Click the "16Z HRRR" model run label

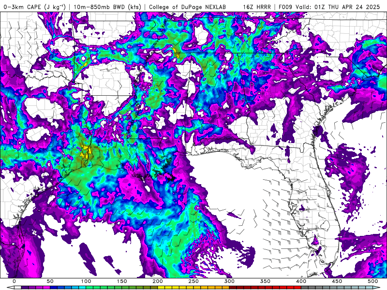point(257,7)
